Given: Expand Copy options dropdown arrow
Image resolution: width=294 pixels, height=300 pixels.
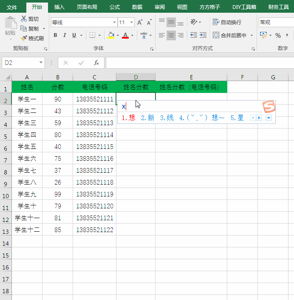Looking at the screenshot, I should [44, 29].
